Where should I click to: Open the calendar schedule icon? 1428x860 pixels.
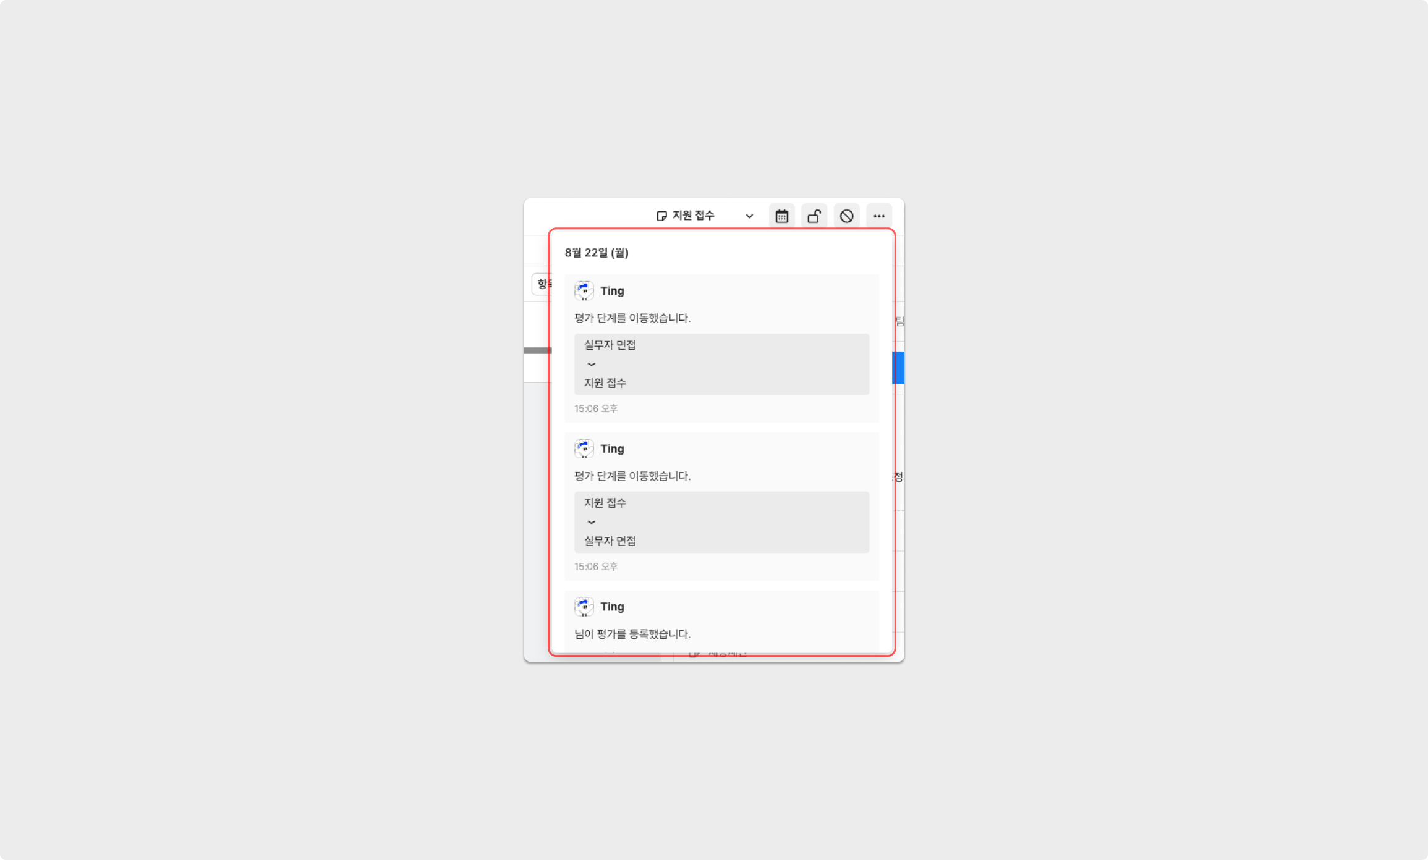pyautogui.click(x=781, y=216)
